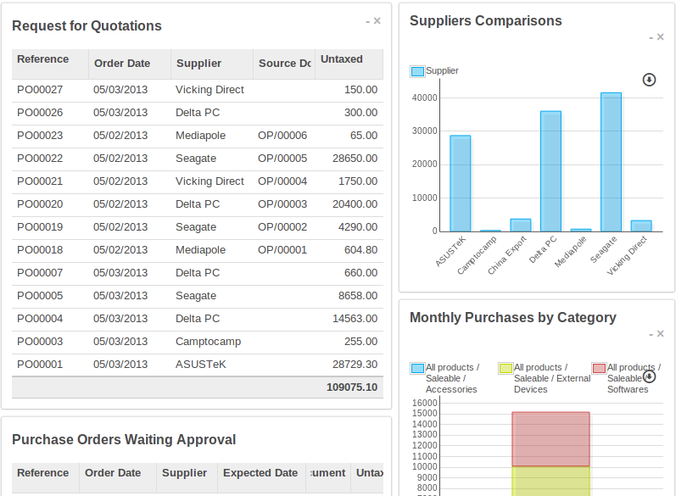The image size is (687, 496).
Task: Fold the Monthly Purchases by Category panel
Action: pos(651,334)
